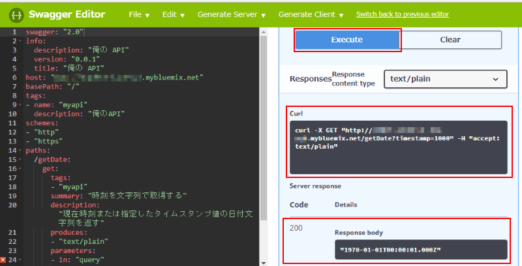Click the 'Responses' heading
The width and height of the screenshot is (522, 266).
[x=311, y=79]
